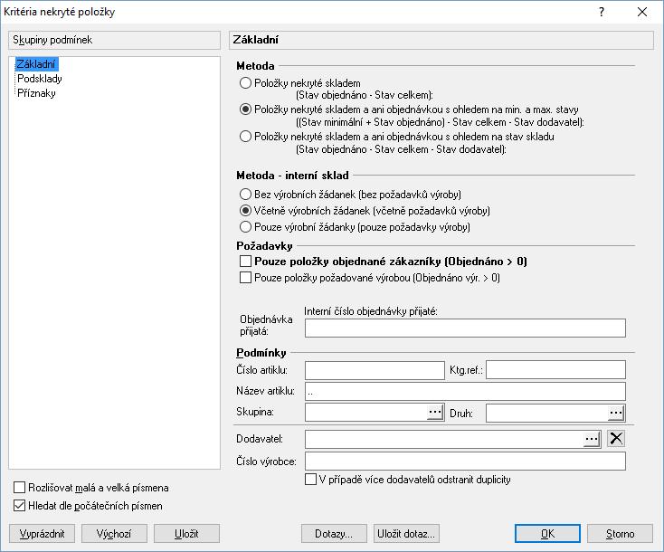Open Druh lookup via ellipsis button
The width and height of the screenshot is (664, 552).
point(616,413)
